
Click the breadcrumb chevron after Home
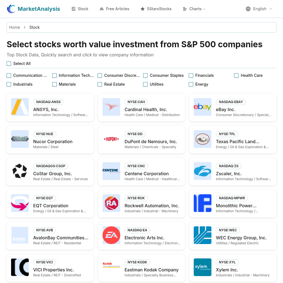tap(25, 27)
